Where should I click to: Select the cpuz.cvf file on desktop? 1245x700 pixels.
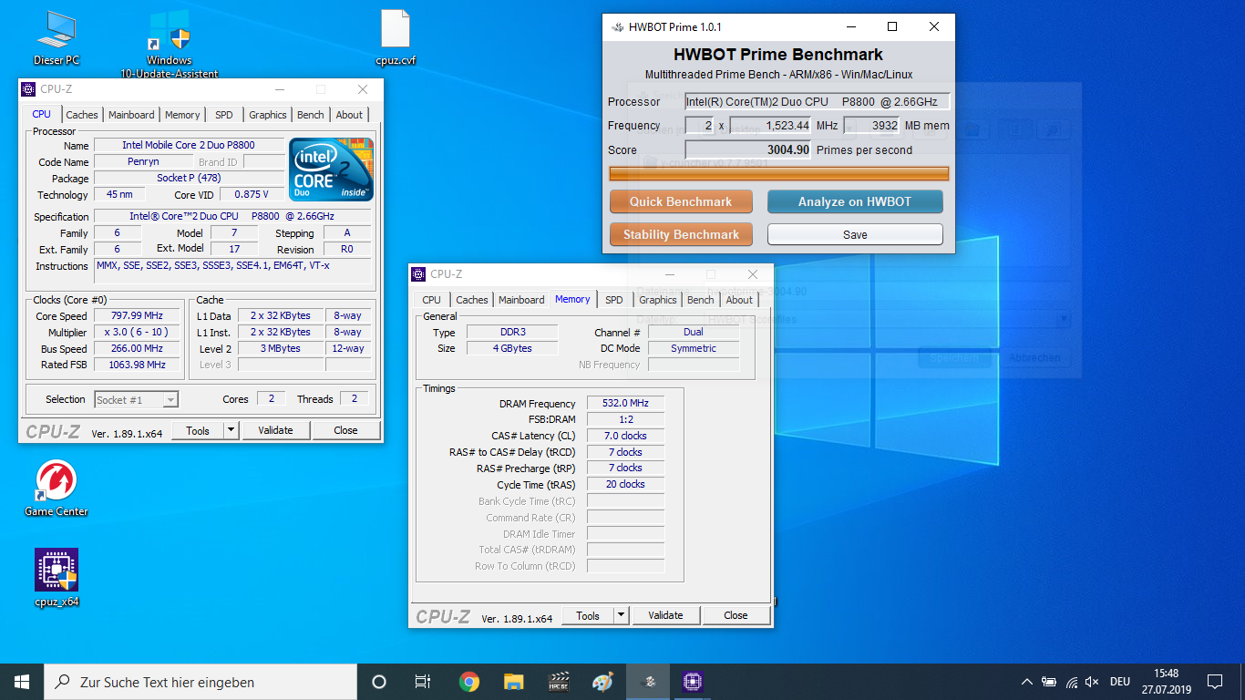pos(396,36)
